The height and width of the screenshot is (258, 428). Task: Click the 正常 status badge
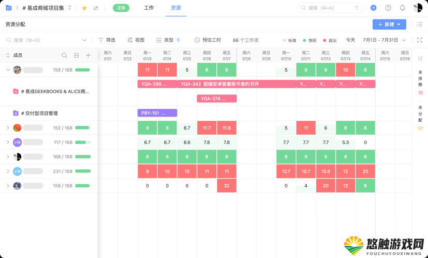(121, 8)
